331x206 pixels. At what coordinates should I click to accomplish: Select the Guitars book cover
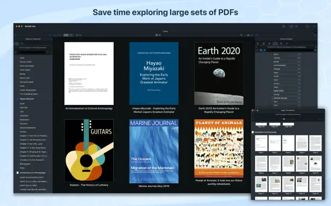89,151
